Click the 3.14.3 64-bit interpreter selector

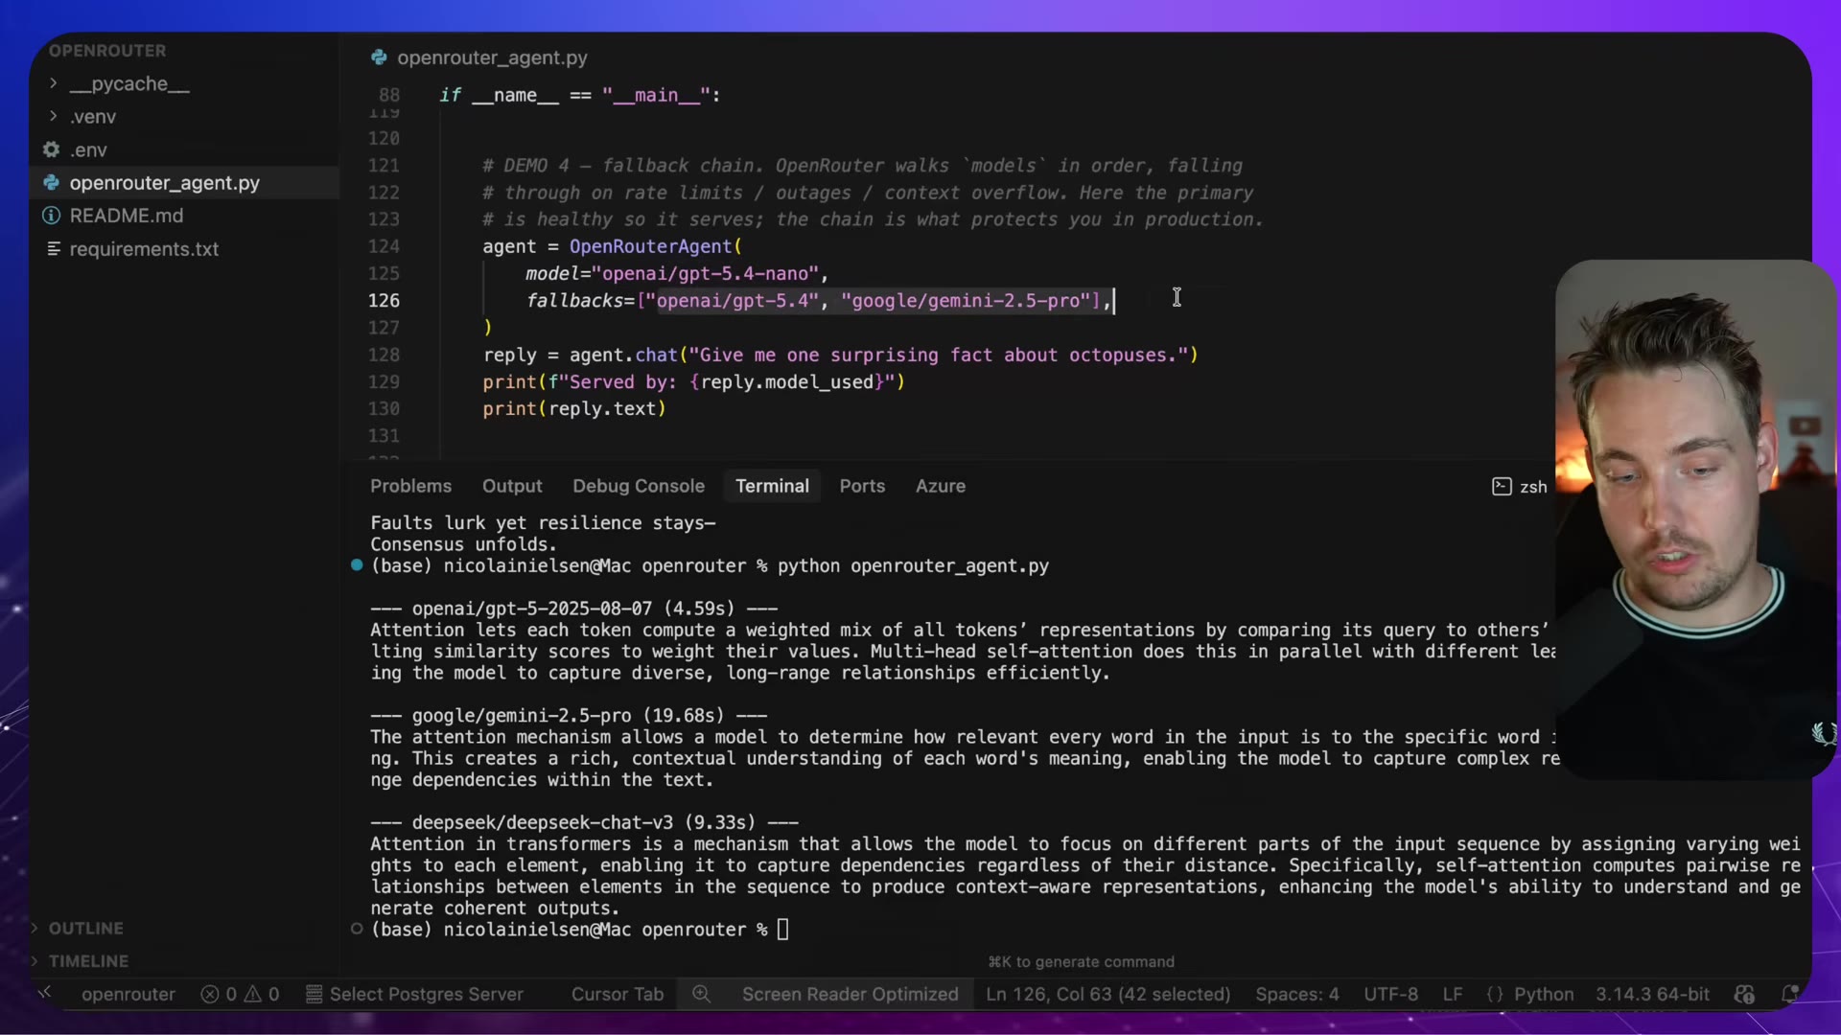[1652, 995]
